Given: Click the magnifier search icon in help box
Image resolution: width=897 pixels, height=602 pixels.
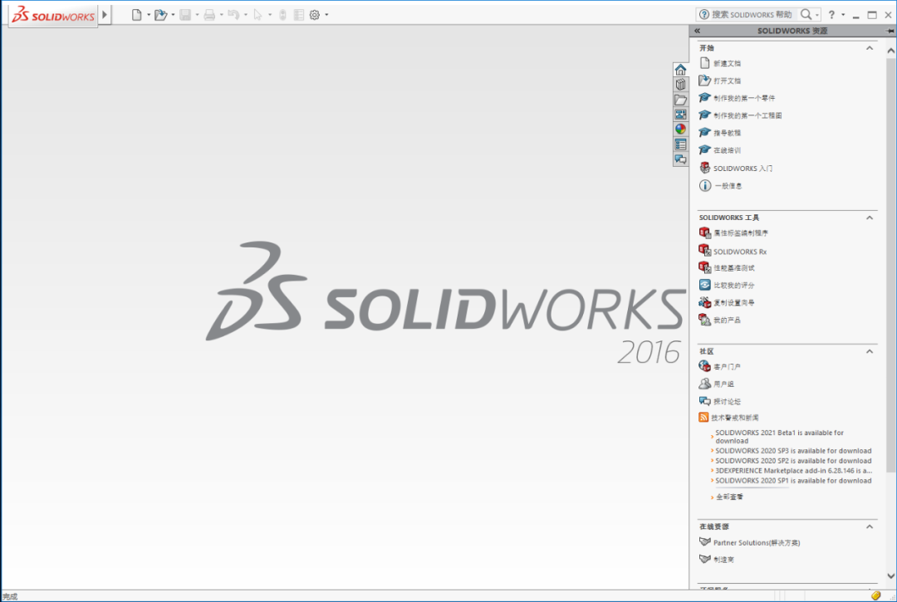Looking at the screenshot, I should pos(806,14).
